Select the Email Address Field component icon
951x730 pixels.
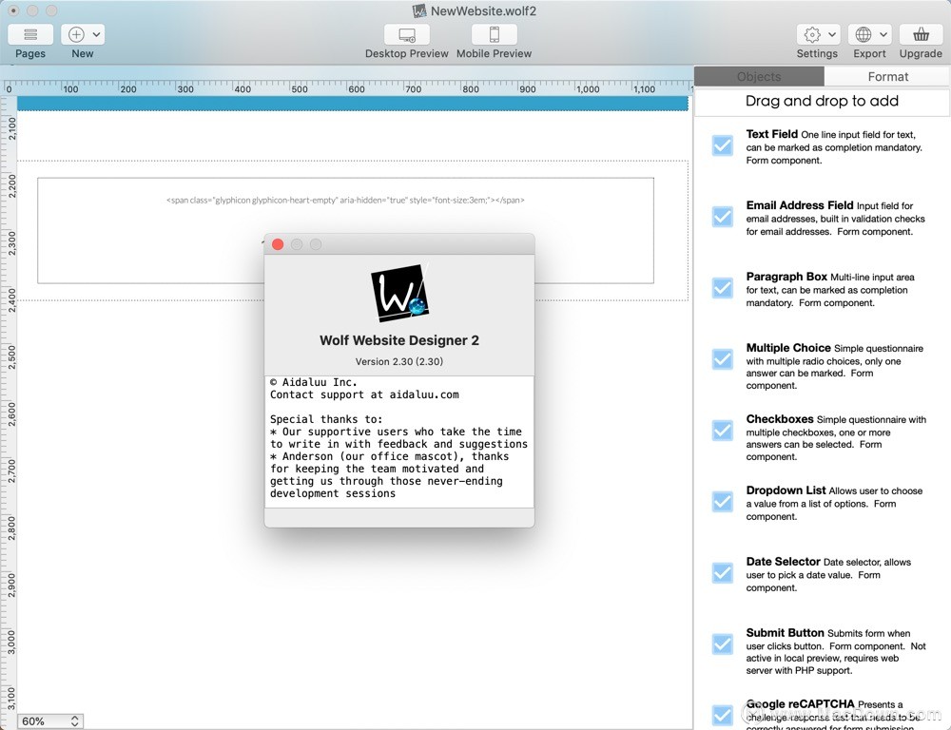[x=723, y=217]
